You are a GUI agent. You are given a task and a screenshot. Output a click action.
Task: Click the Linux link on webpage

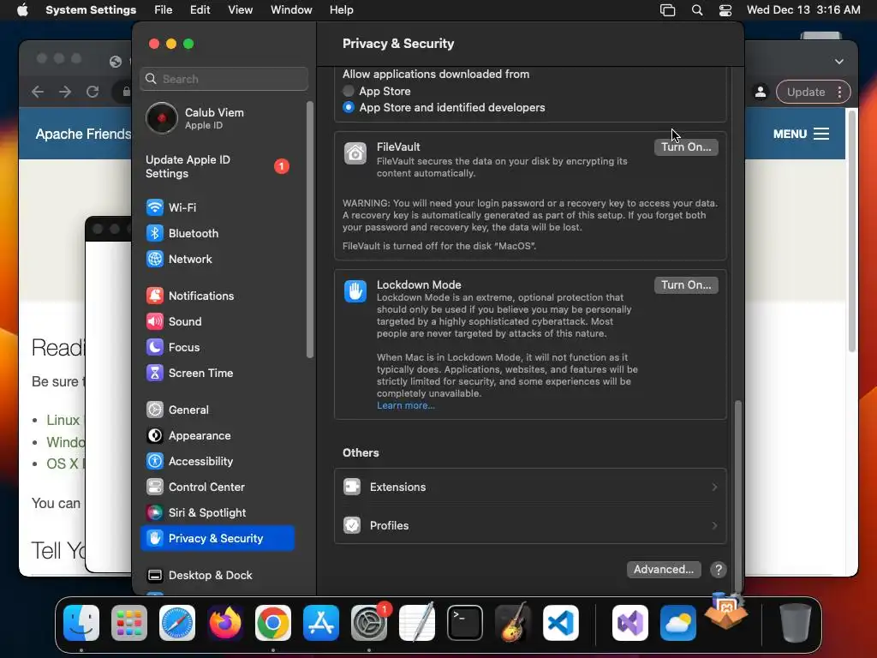click(63, 420)
